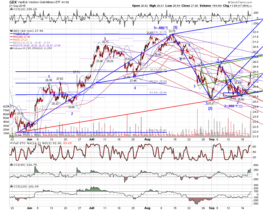Click the CCI(120) indicator area icon
Viewport: 263px width, 212px height.
[11, 186]
